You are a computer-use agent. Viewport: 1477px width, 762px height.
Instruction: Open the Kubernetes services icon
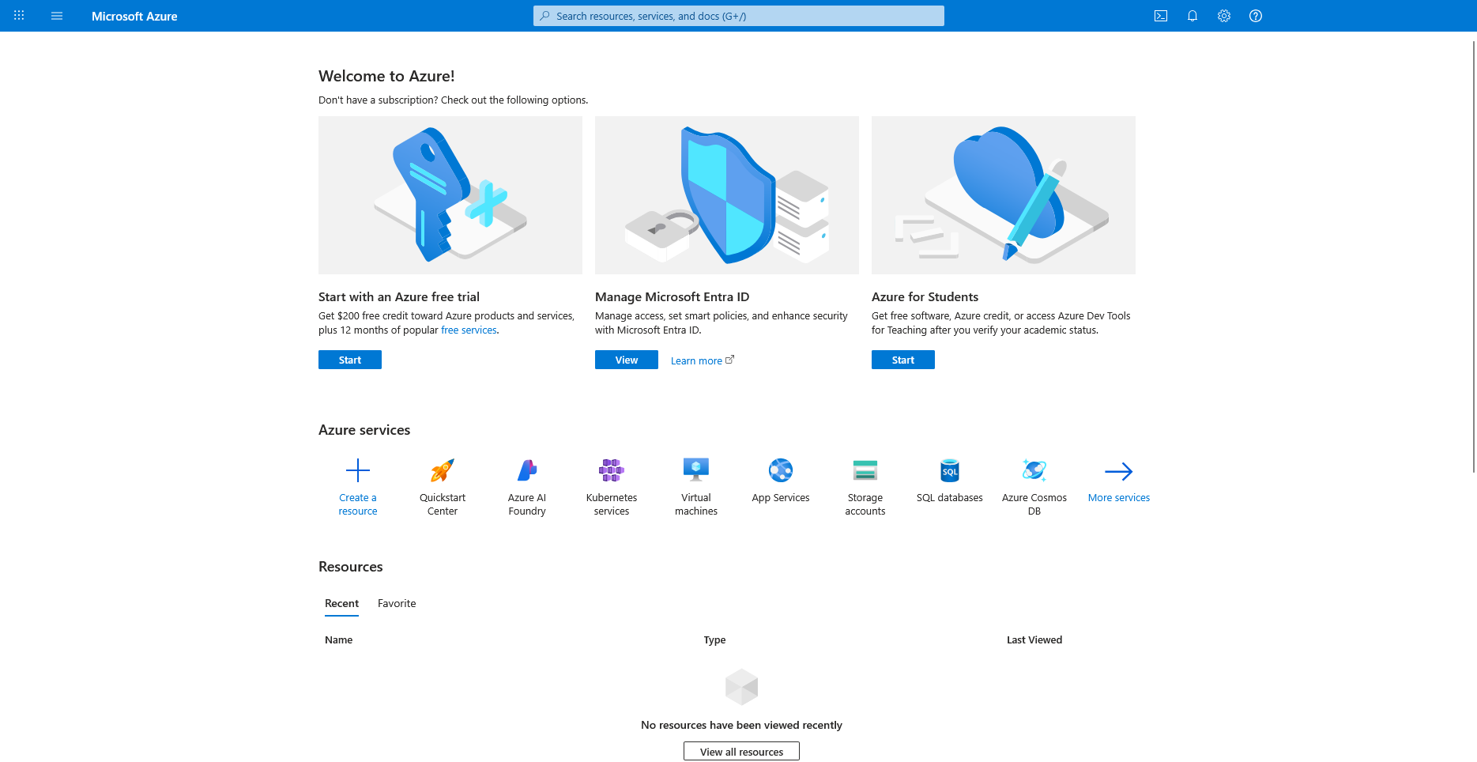coord(612,471)
